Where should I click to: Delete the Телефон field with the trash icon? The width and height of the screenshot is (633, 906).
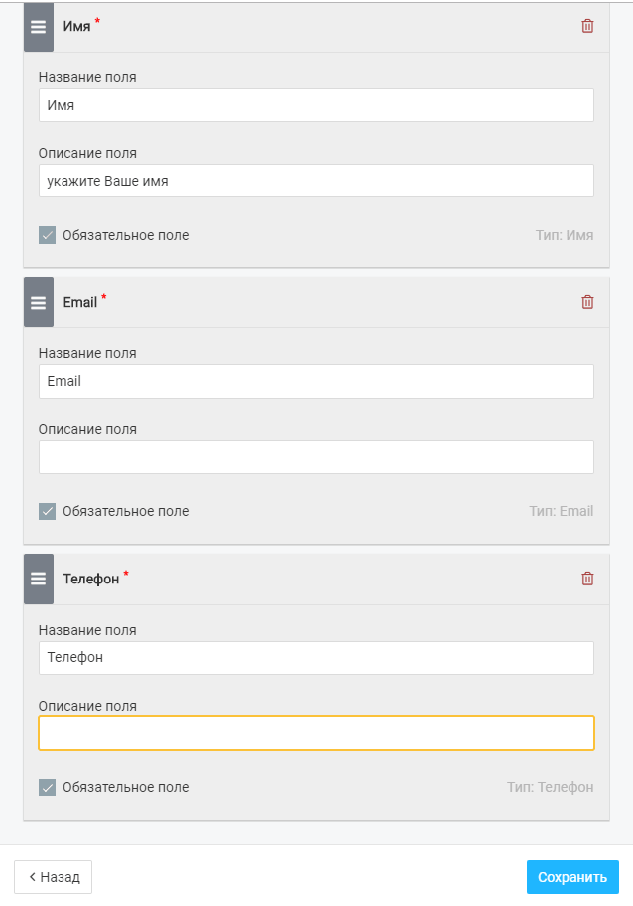(587, 579)
